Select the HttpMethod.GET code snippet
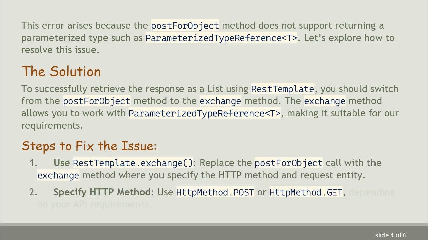The image size is (428, 240). point(306,192)
